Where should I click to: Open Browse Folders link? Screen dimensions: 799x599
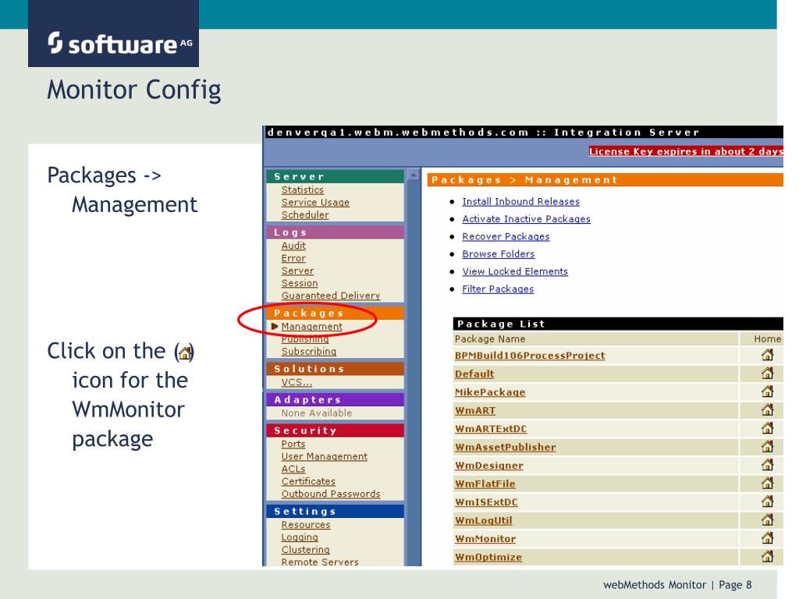(x=499, y=254)
